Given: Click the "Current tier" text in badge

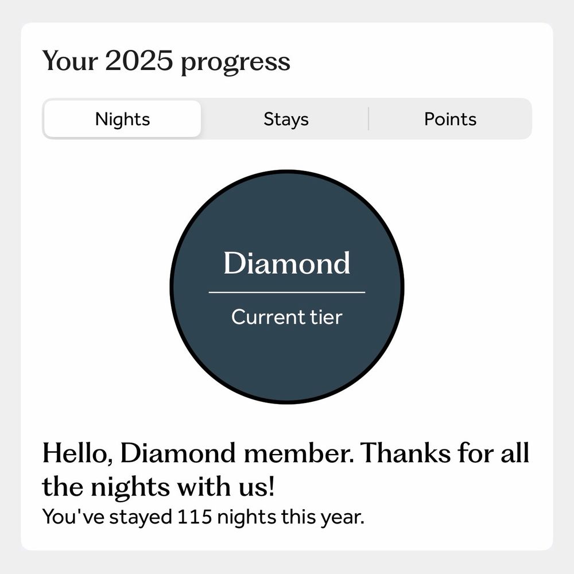Looking at the screenshot, I should click(287, 317).
